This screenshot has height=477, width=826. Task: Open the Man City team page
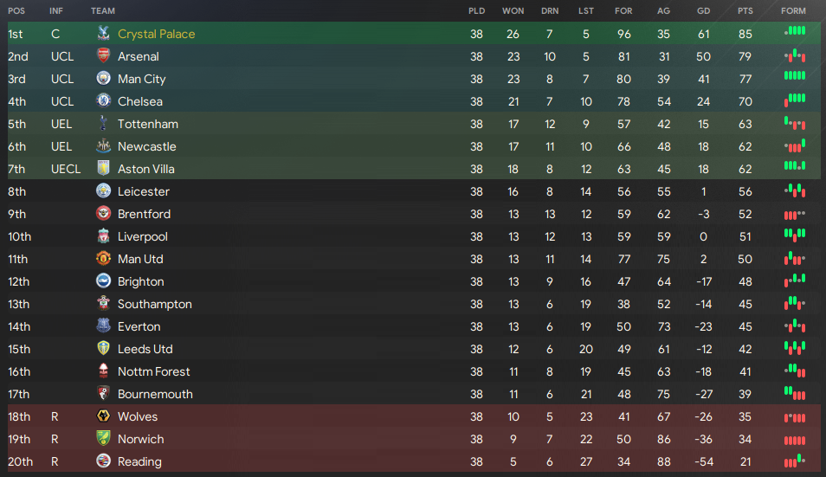point(142,79)
